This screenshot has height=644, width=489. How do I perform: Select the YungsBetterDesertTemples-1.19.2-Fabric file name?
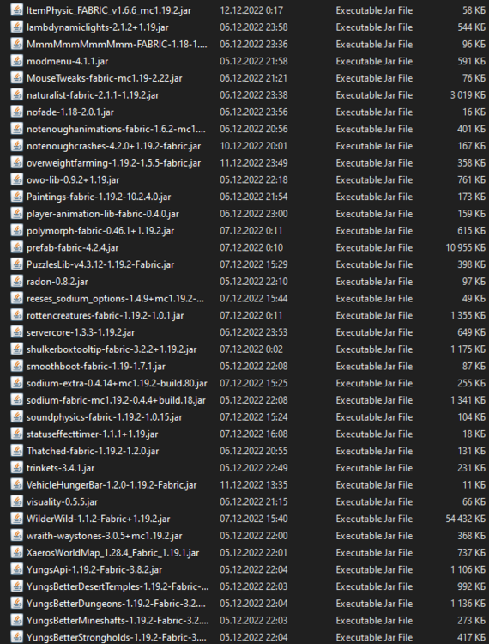coord(118,586)
